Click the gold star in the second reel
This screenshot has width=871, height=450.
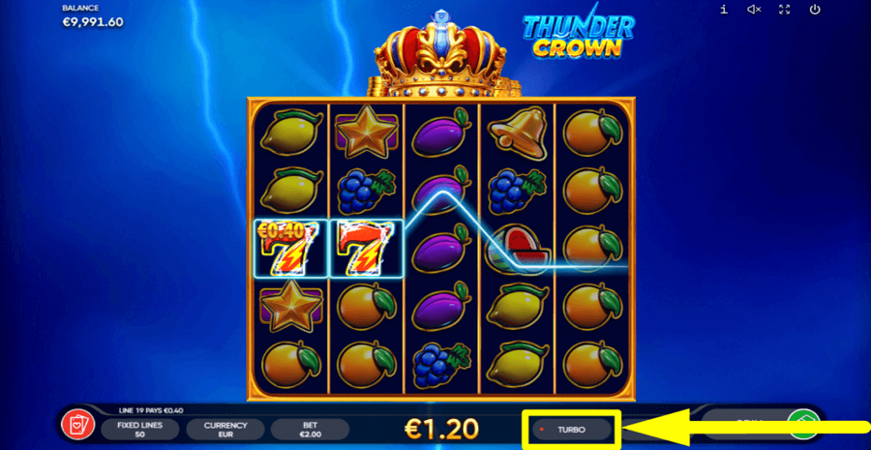point(366,134)
